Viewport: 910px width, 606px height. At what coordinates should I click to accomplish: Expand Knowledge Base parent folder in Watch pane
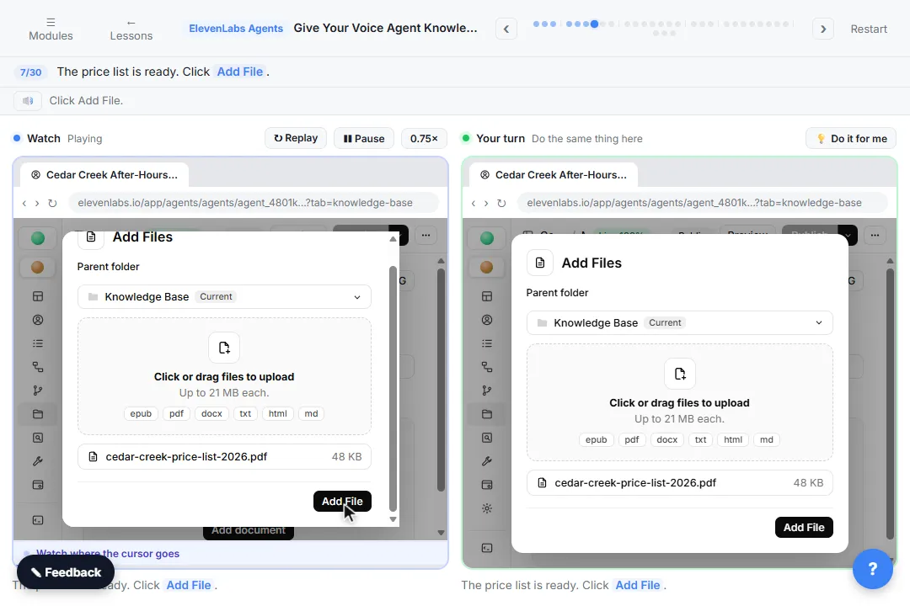pyautogui.click(x=224, y=297)
